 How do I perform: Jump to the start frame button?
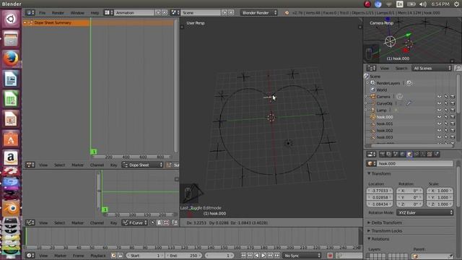[x=243, y=256]
